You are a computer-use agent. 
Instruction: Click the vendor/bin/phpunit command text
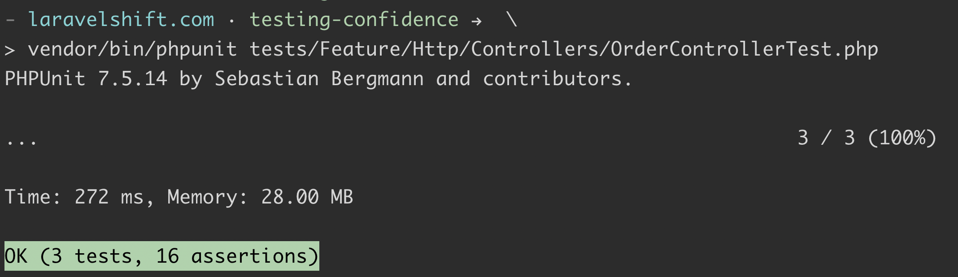tap(132, 49)
